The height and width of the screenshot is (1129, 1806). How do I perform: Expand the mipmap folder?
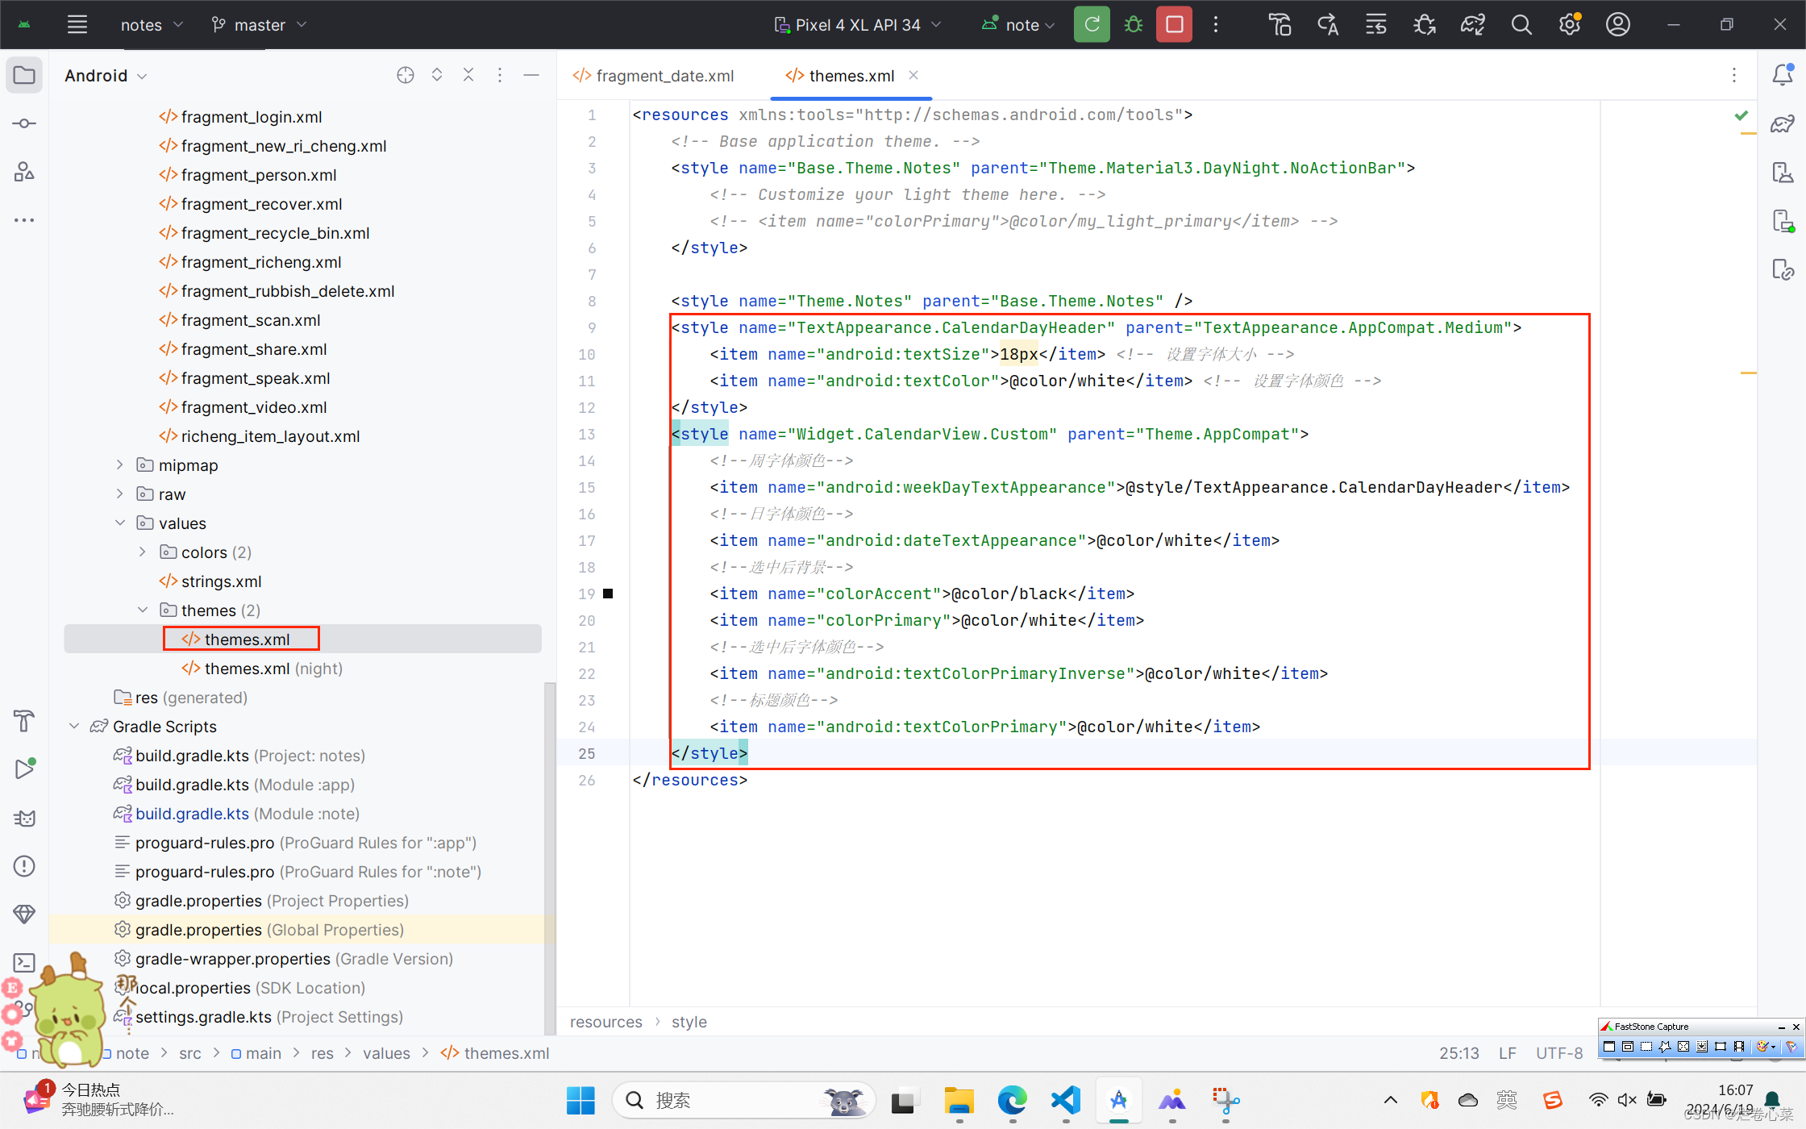tap(120, 465)
